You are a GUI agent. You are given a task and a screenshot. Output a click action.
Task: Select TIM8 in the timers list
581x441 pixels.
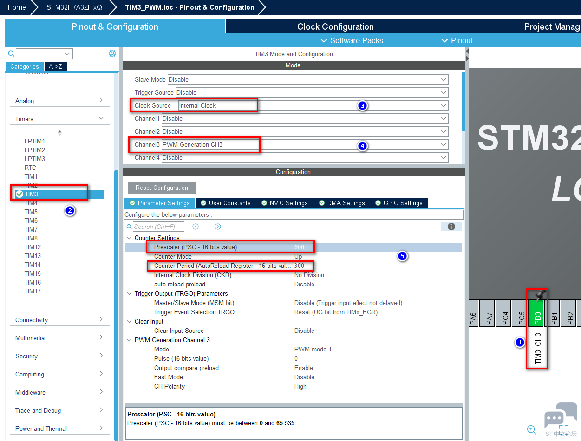[x=31, y=238]
